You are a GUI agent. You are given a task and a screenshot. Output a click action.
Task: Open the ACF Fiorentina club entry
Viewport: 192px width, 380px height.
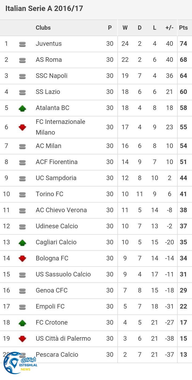57,162
